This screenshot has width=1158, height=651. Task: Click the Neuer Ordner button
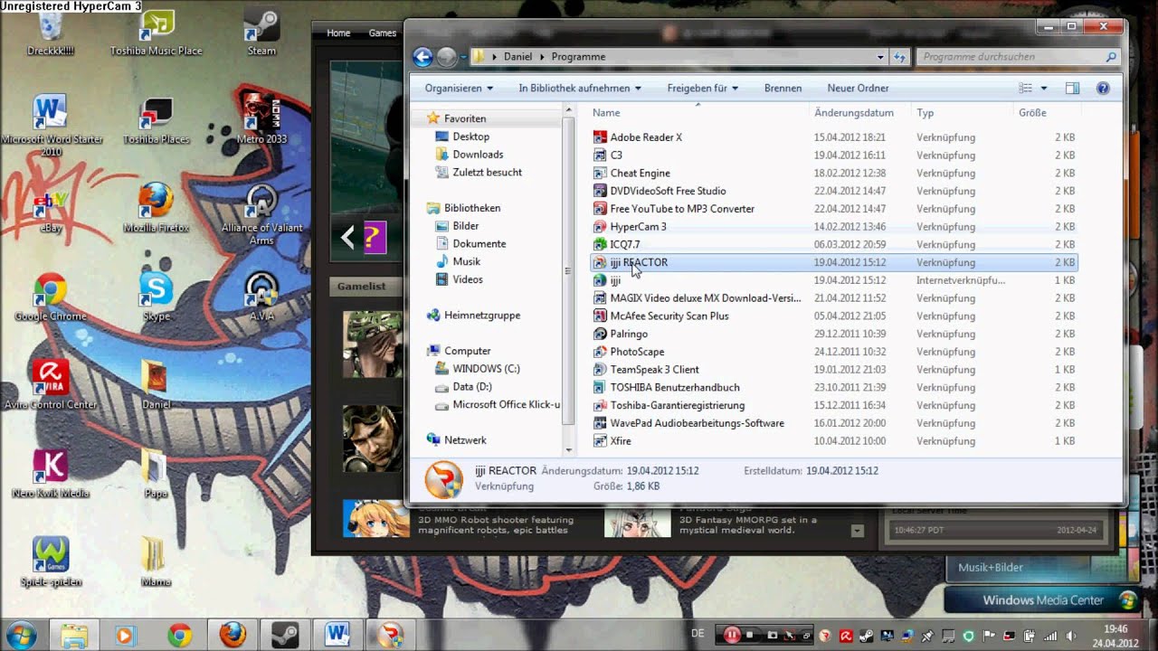coord(858,88)
